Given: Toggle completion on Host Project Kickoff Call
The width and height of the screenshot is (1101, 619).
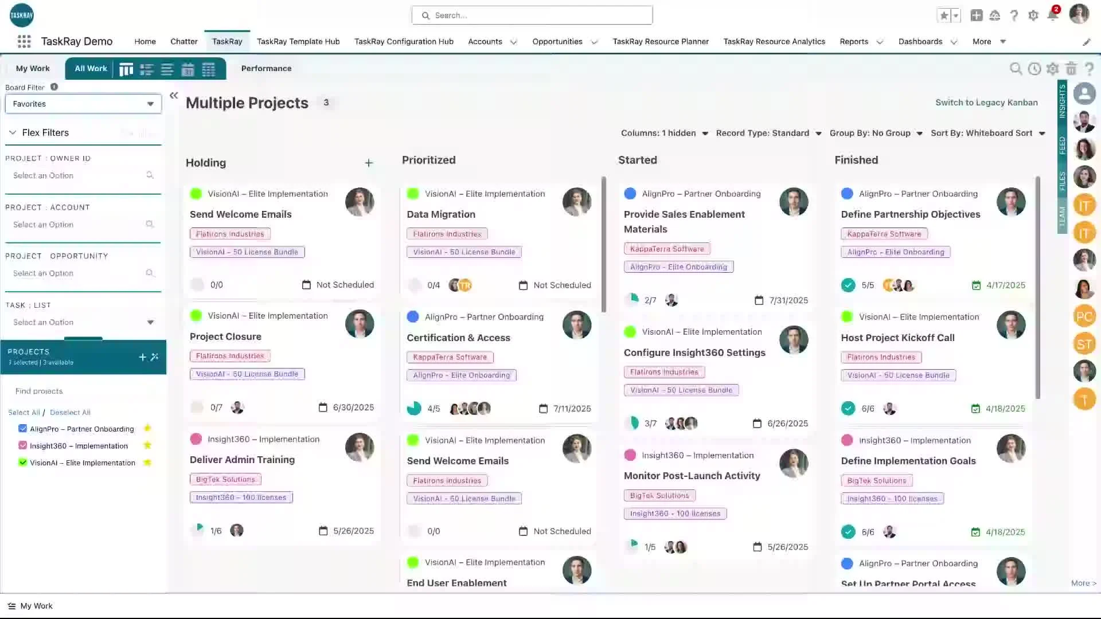Looking at the screenshot, I should point(848,409).
